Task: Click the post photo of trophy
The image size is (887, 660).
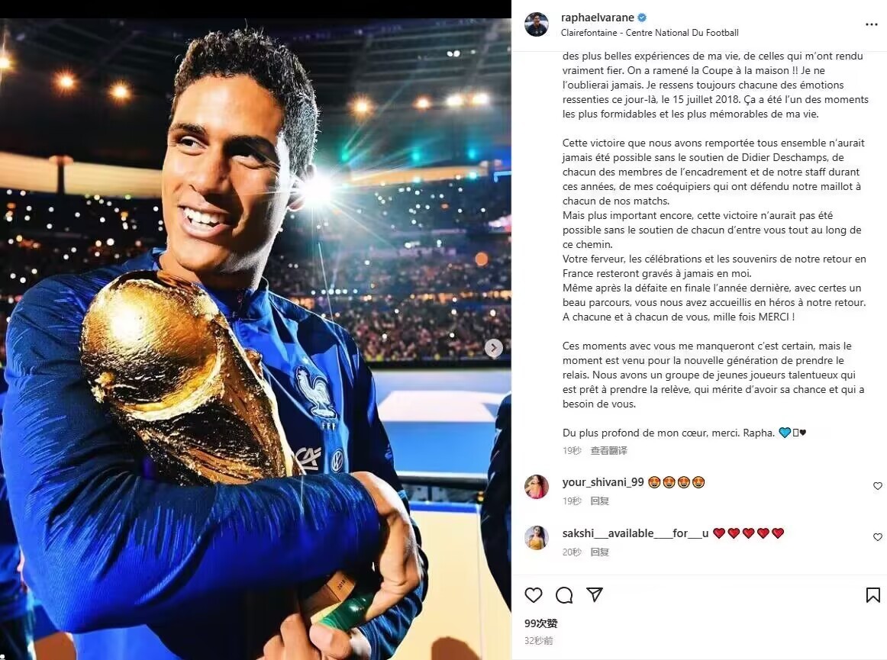Action: 256,340
